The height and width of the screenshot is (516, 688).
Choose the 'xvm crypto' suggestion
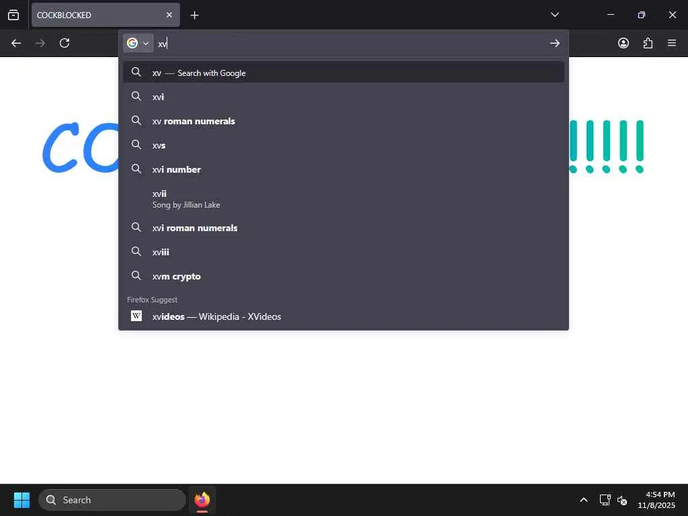coord(343,276)
